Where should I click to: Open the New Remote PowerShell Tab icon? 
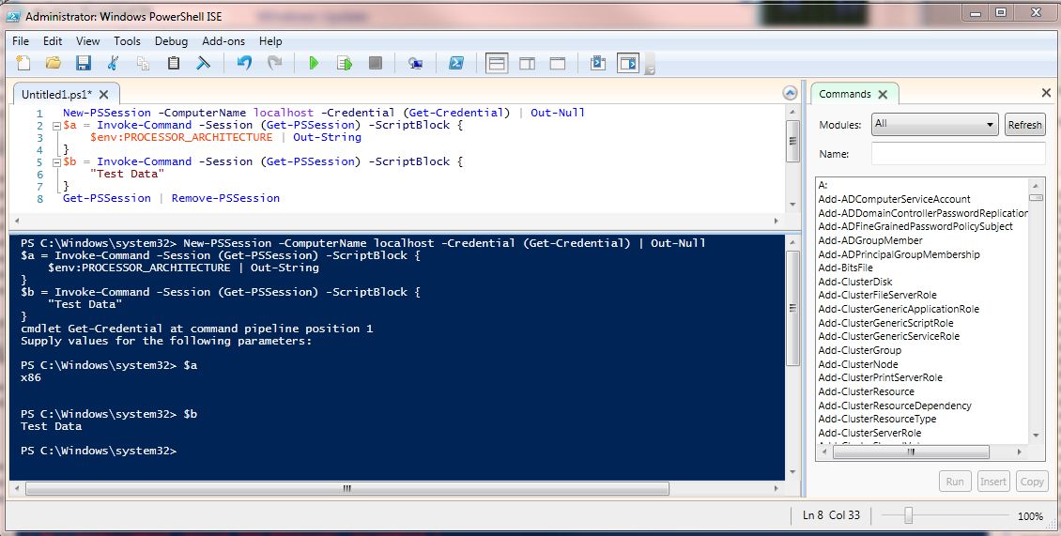(415, 63)
